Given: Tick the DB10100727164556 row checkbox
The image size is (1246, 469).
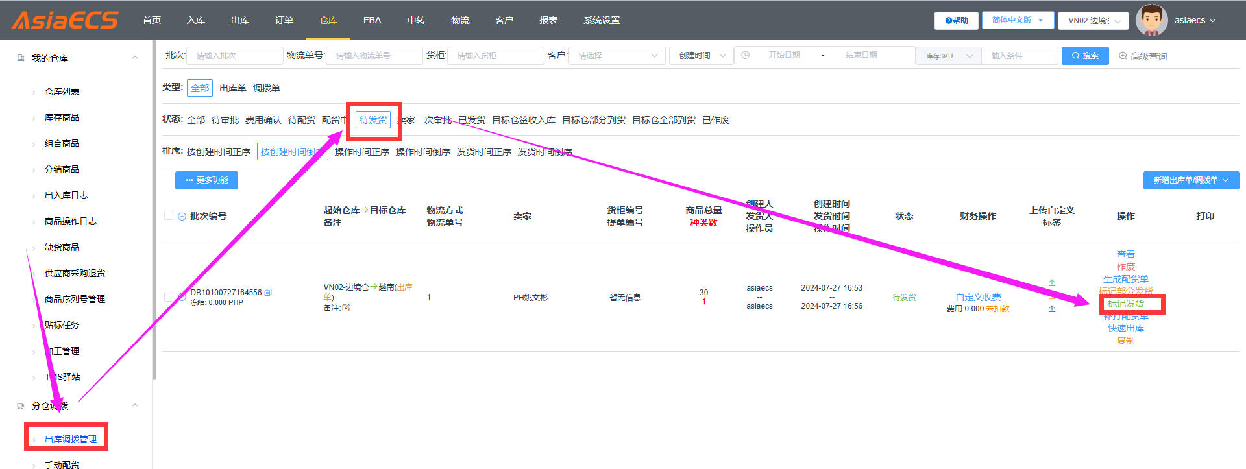Looking at the screenshot, I should tap(169, 297).
